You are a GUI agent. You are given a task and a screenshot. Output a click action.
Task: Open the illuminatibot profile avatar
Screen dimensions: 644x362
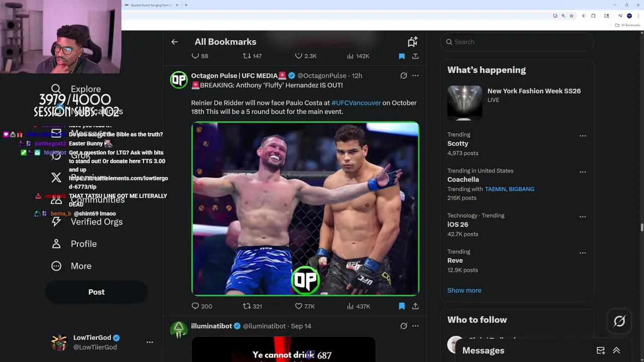(x=179, y=330)
